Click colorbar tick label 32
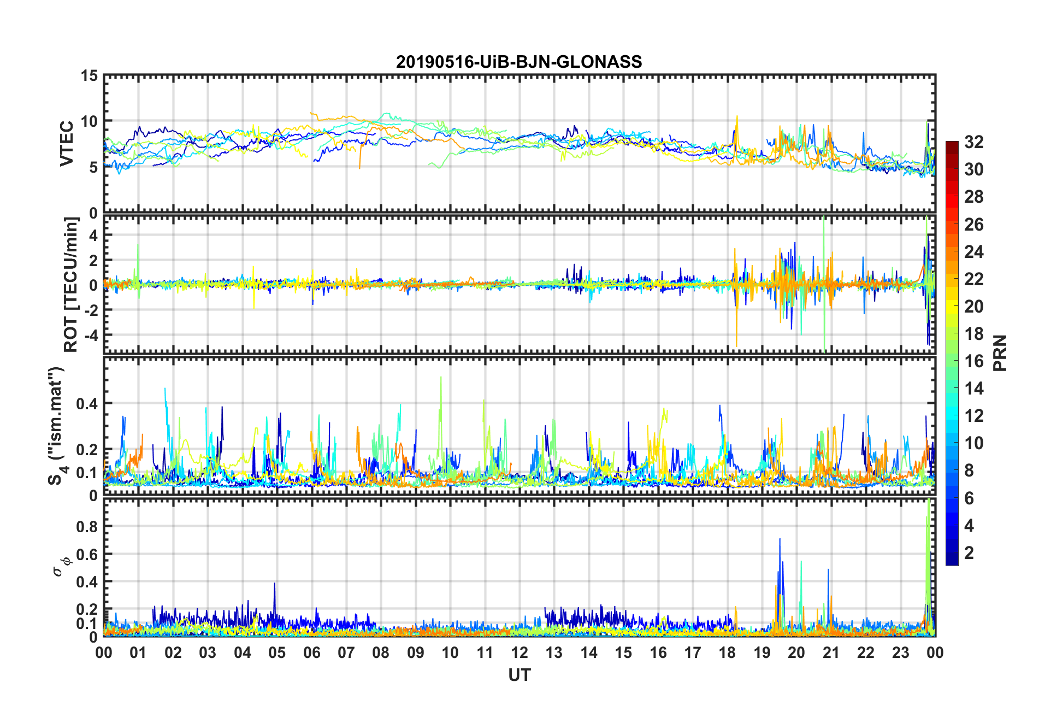This screenshot has height=706, width=1039. pos(974,142)
